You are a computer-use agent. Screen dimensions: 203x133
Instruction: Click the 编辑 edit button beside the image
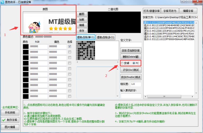(x=82, y=25)
